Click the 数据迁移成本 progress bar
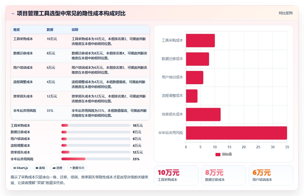The width and height of the screenshot is (304, 196). tap(96, 132)
